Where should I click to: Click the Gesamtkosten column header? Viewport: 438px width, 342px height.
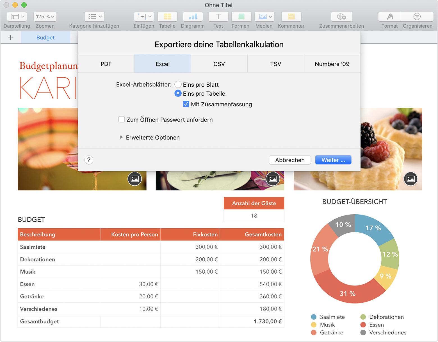click(252, 234)
